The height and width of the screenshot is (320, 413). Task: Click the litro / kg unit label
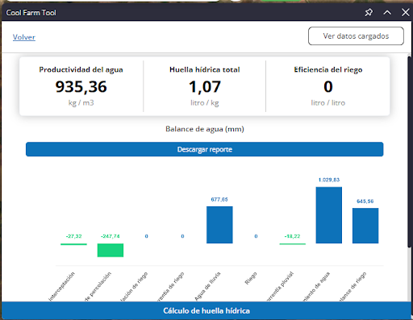[205, 103]
